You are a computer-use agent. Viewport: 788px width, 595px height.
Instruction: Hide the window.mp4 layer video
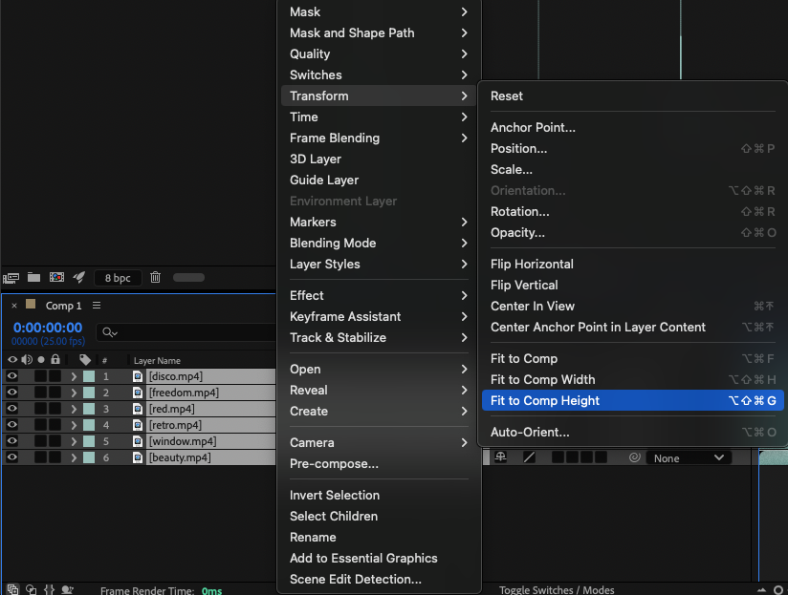(x=12, y=441)
